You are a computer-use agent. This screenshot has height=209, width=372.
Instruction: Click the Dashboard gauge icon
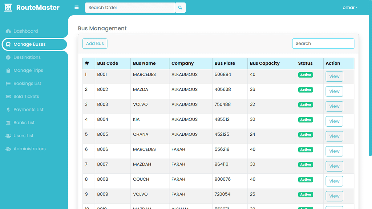point(8,31)
